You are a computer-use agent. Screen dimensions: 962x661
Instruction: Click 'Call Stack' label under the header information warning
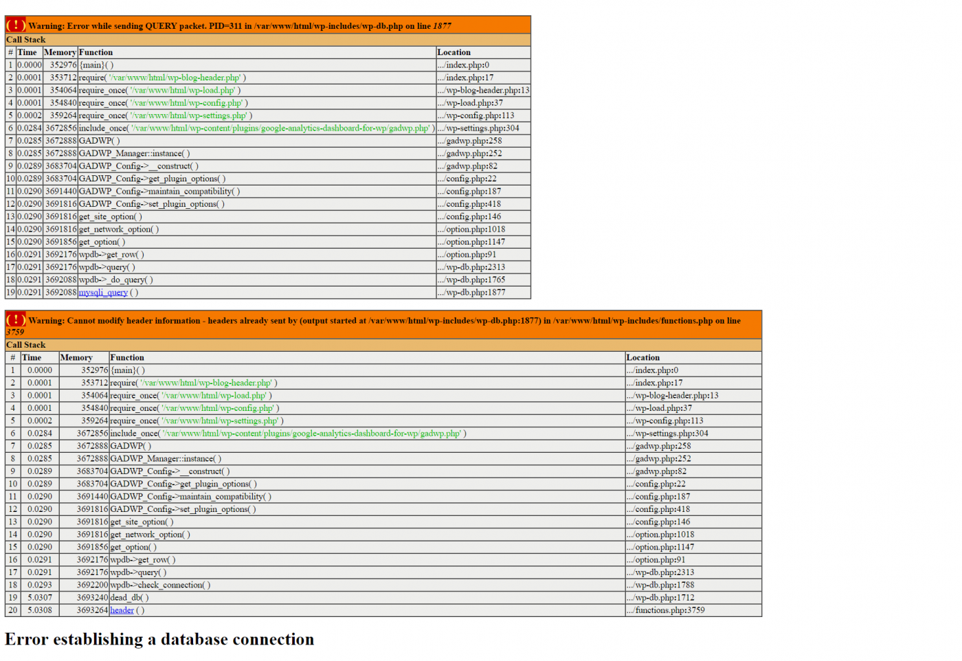[x=26, y=345]
